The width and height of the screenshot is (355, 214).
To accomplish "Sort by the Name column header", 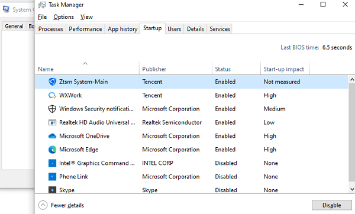I will click(x=87, y=68).
